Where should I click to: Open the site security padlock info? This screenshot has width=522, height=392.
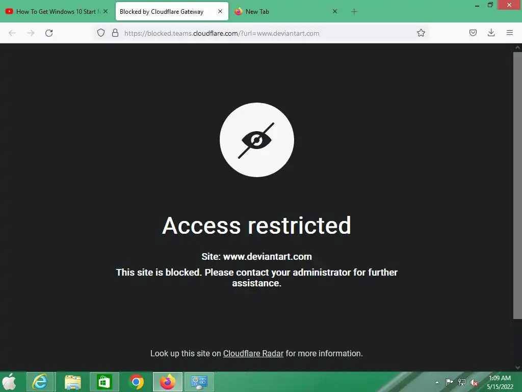pos(115,33)
